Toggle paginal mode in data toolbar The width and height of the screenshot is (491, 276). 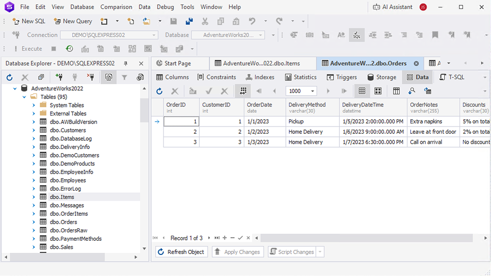tap(242, 91)
